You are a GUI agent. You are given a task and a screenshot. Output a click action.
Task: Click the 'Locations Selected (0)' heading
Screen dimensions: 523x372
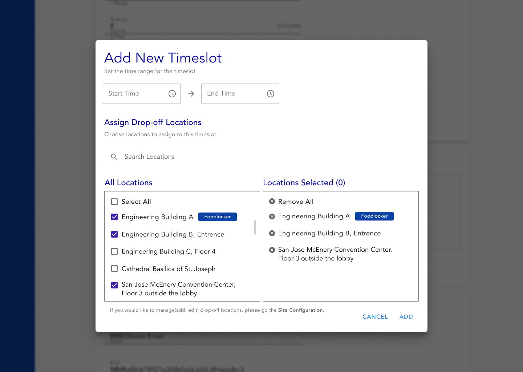(x=304, y=183)
